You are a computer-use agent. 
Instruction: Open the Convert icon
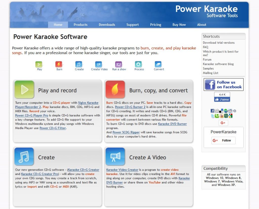coord(158,64)
